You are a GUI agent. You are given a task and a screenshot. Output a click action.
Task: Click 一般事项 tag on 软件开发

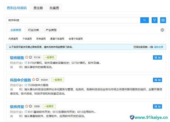49,106
